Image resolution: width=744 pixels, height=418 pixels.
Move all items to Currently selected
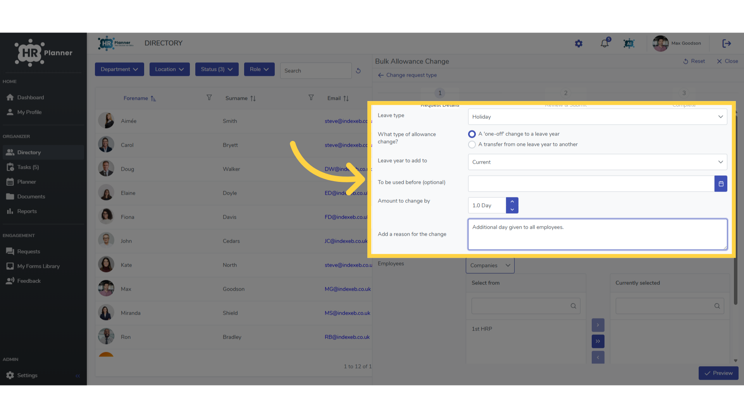point(598,341)
